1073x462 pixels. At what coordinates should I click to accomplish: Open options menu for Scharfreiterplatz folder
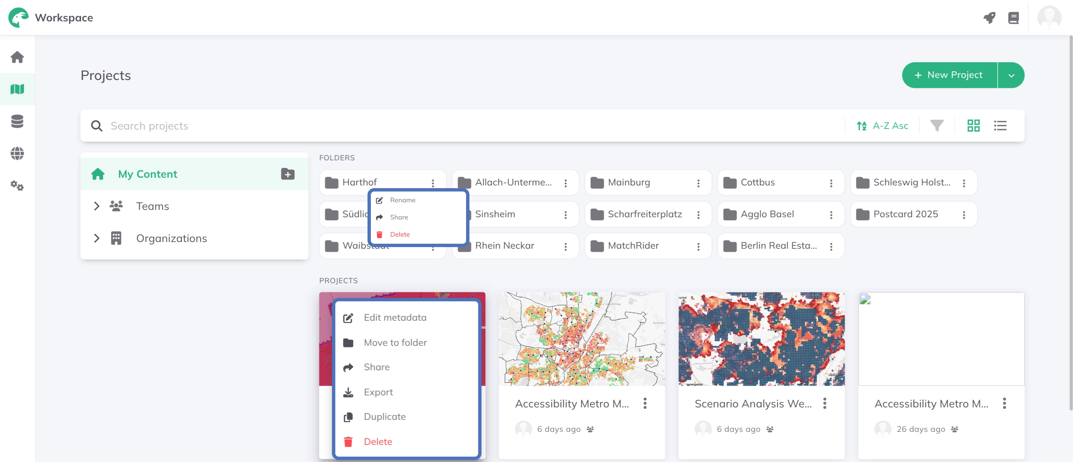point(698,215)
